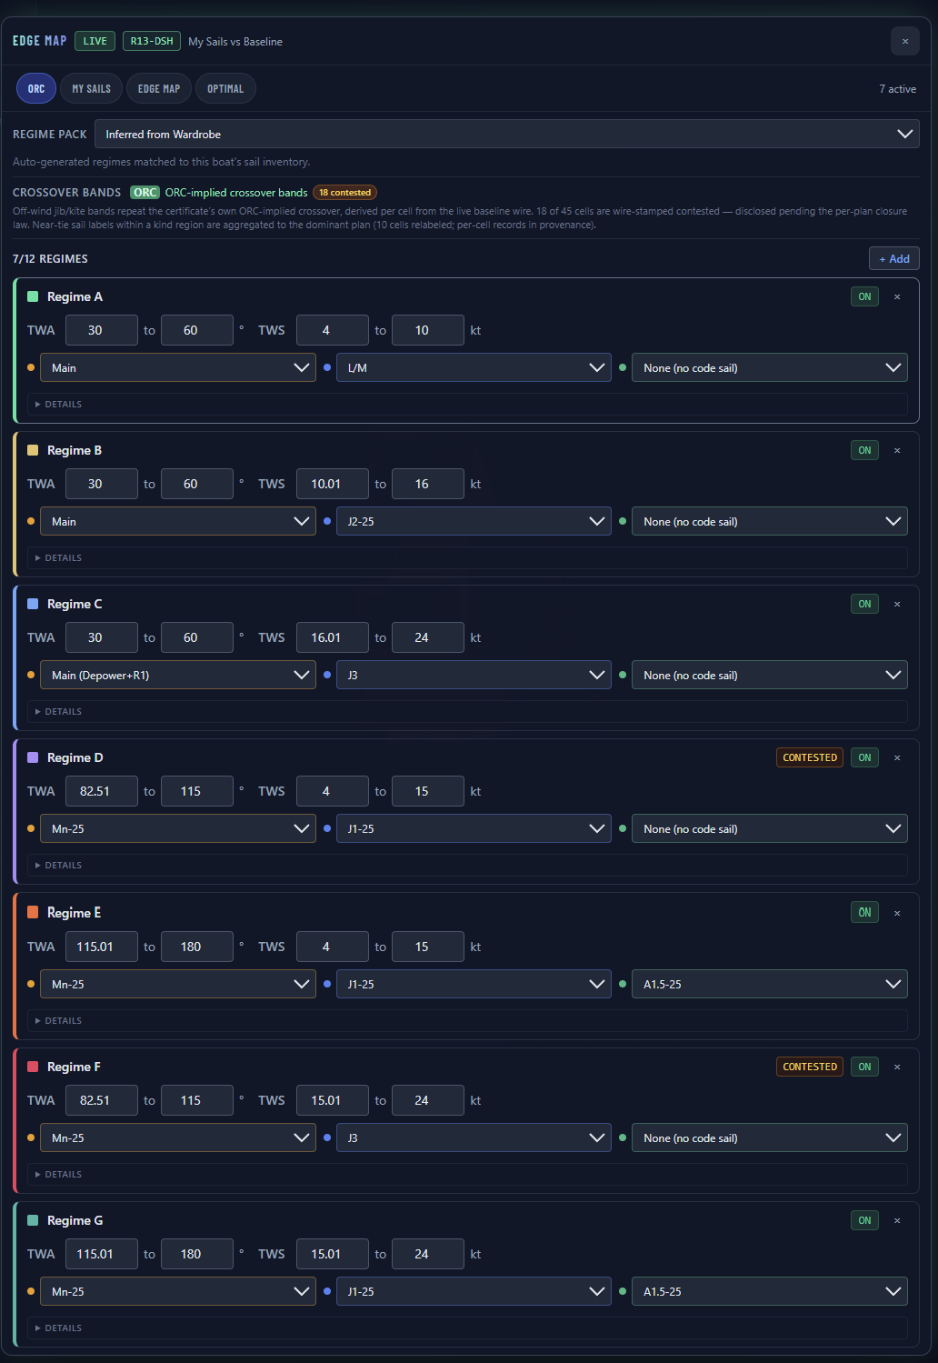Screen dimensions: 938x1363
Task: Remove Regime B with its x icon
Action: [x=897, y=450]
